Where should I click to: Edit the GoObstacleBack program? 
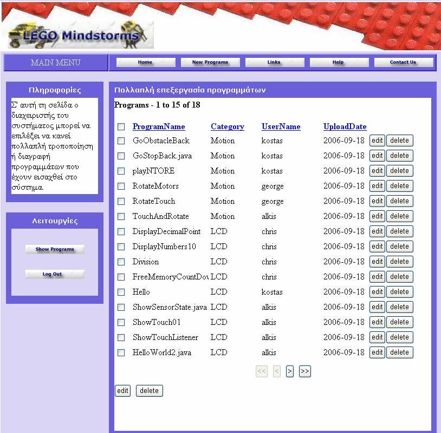pyautogui.click(x=377, y=141)
